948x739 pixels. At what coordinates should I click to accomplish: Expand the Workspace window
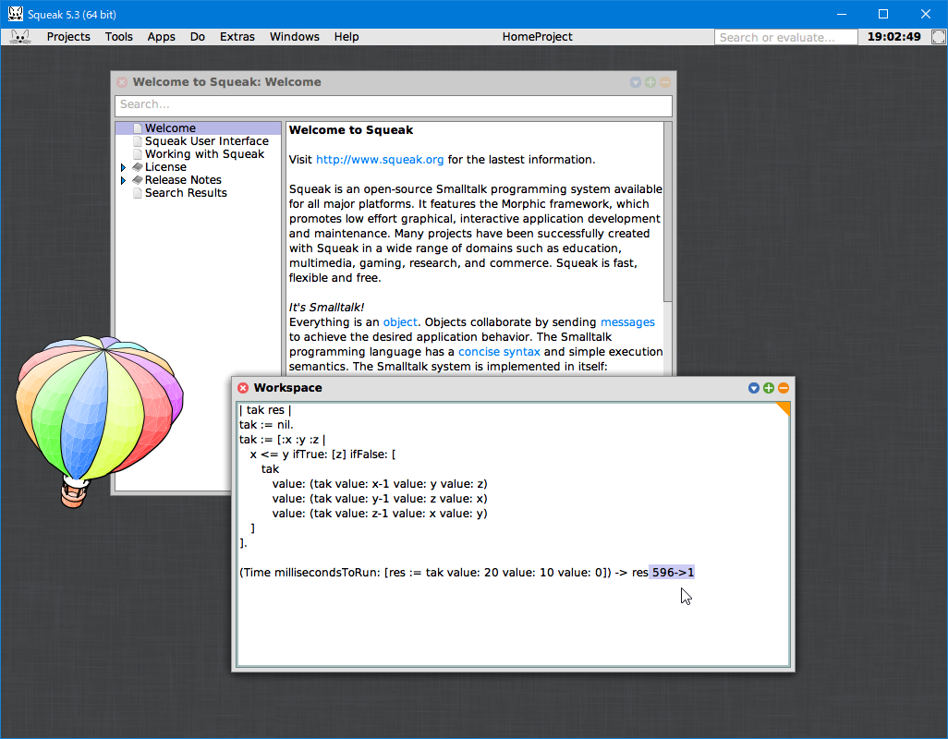coord(769,388)
